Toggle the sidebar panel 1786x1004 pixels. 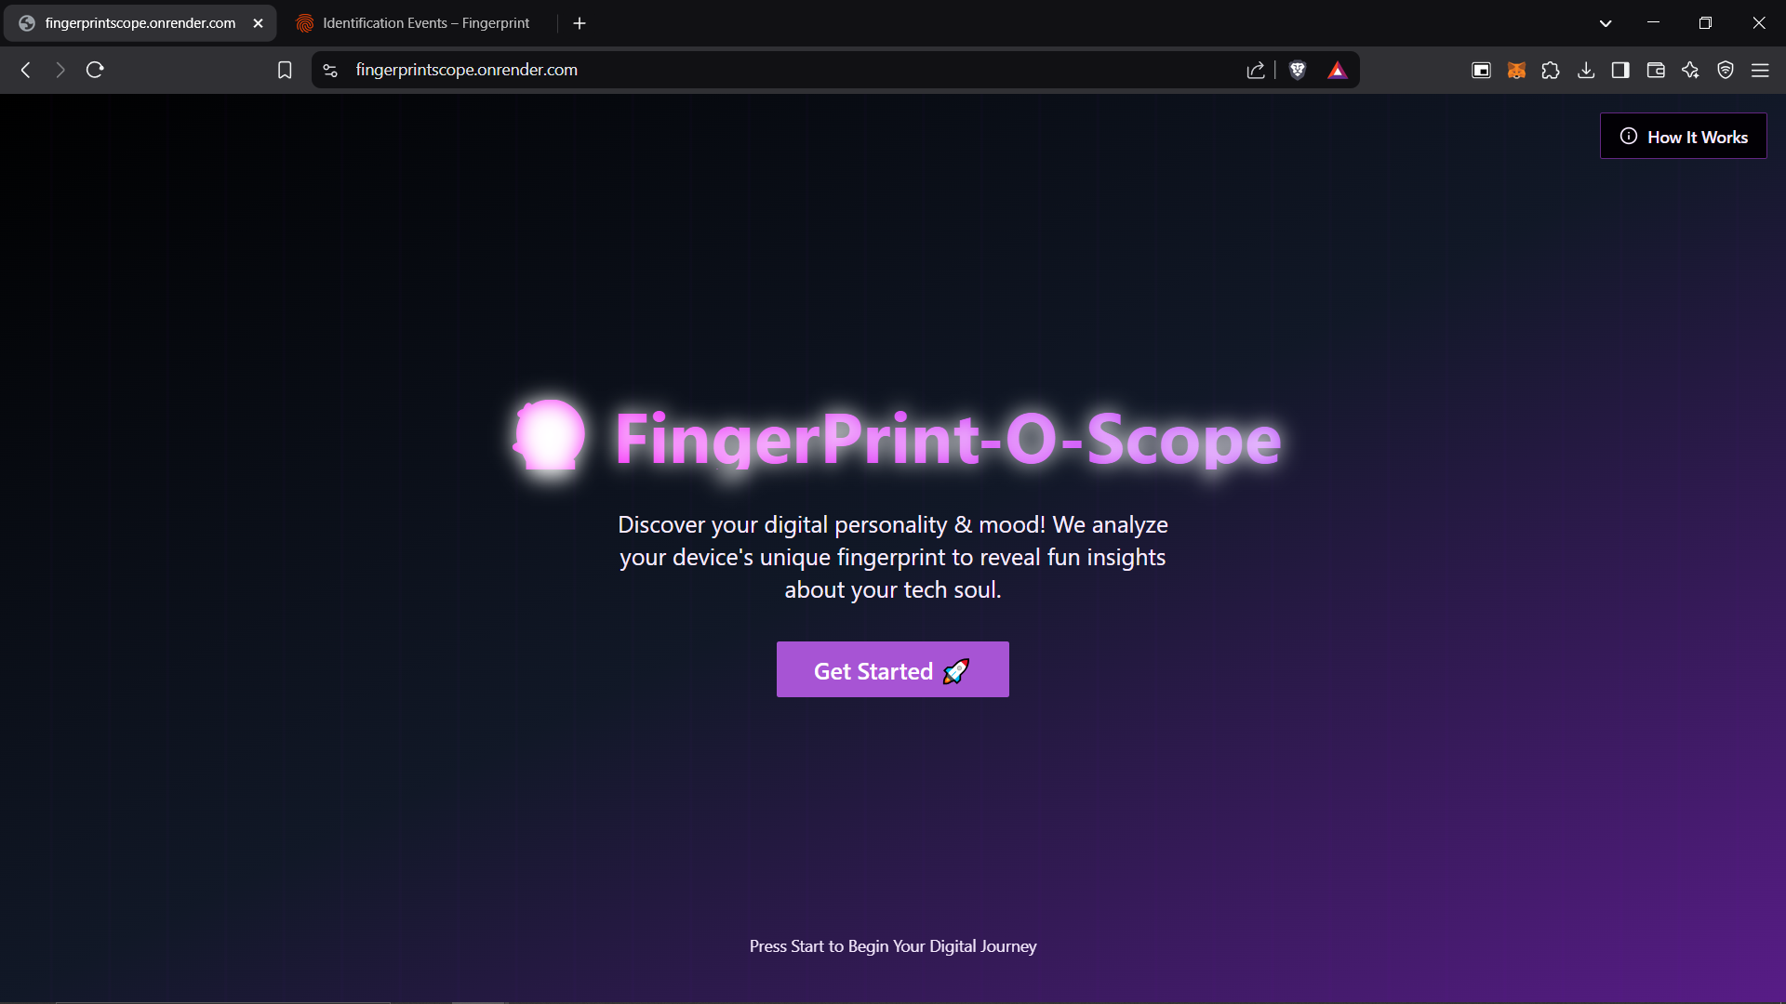point(1620,71)
